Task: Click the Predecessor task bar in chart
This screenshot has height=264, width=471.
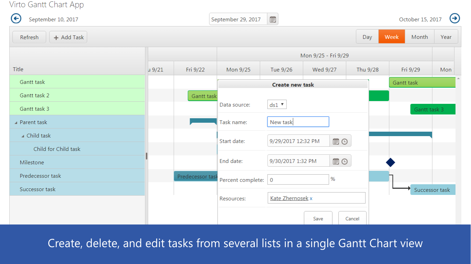Action: (196, 176)
